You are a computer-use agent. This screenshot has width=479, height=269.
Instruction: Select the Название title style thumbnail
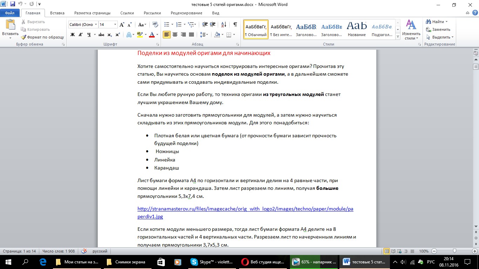(x=357, y=29)
